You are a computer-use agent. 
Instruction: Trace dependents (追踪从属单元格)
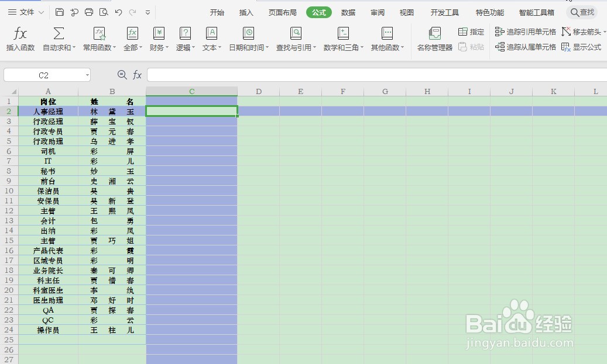pos(526,47)
